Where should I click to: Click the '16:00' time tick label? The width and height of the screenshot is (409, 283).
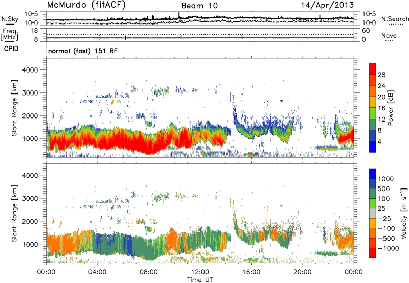tap(251, 272)
